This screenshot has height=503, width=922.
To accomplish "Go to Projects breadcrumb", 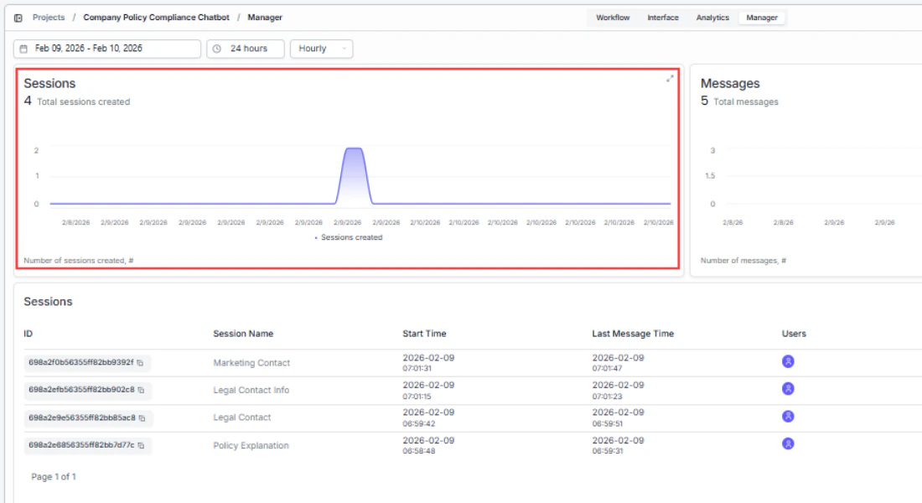I will pyautogui.click(x=49, y=18).
